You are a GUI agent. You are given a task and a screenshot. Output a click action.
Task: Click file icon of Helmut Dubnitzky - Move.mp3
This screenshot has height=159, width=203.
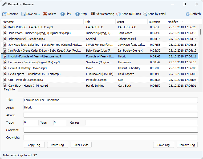5,68
